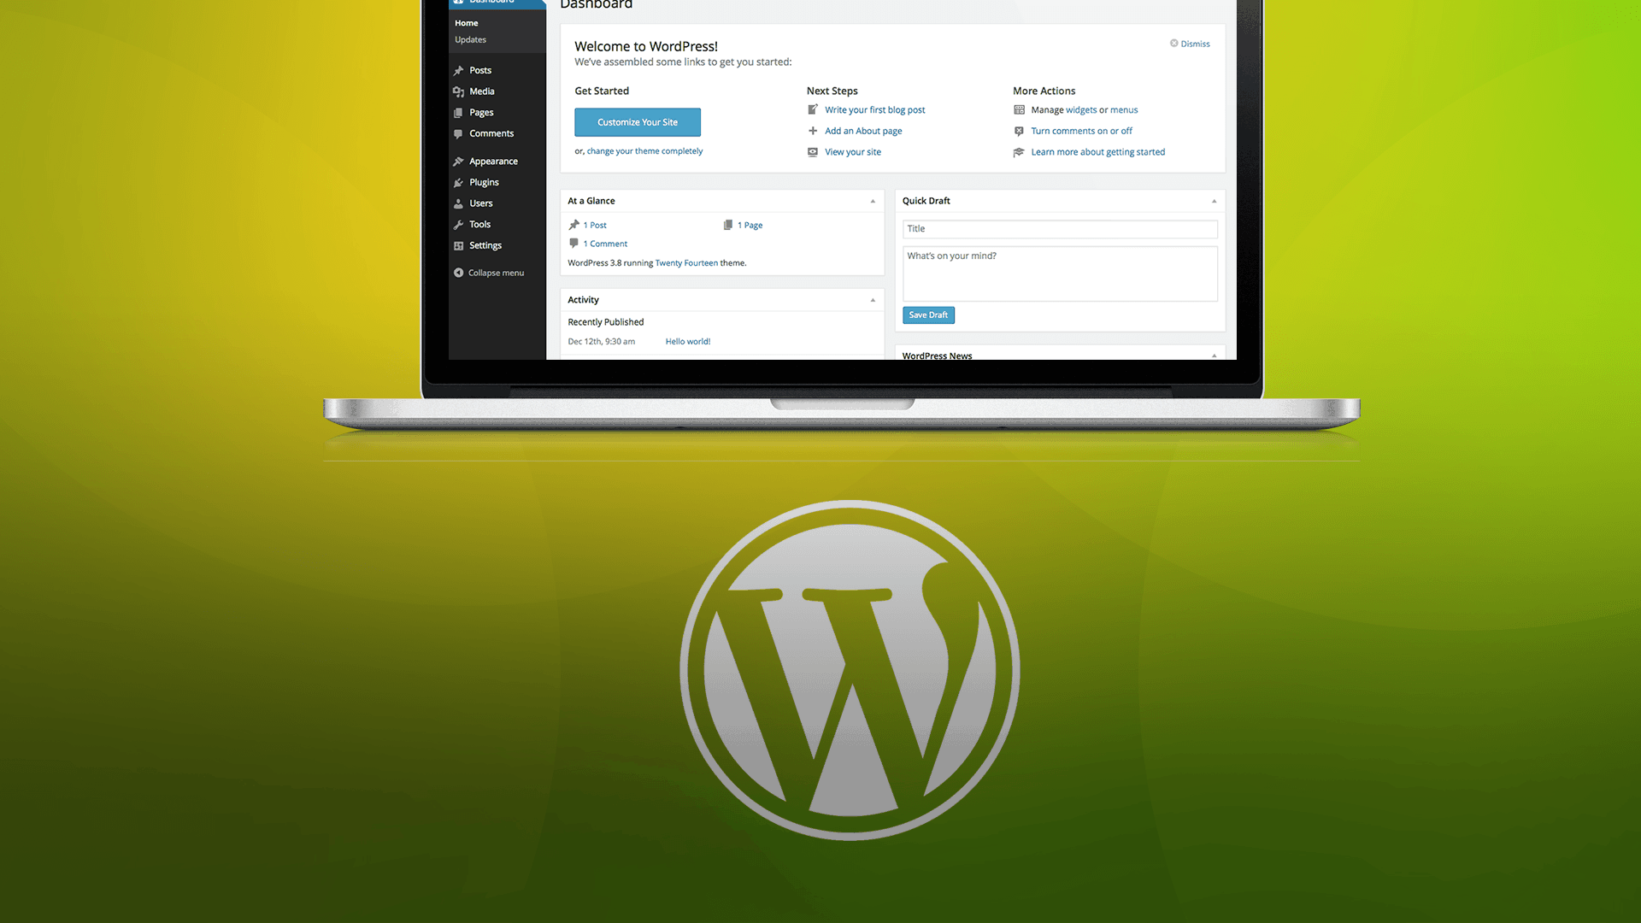Click the Quick Draft Title field
The width and height of the screenshot is (1641, 923).
click(x=1060, y=229)
